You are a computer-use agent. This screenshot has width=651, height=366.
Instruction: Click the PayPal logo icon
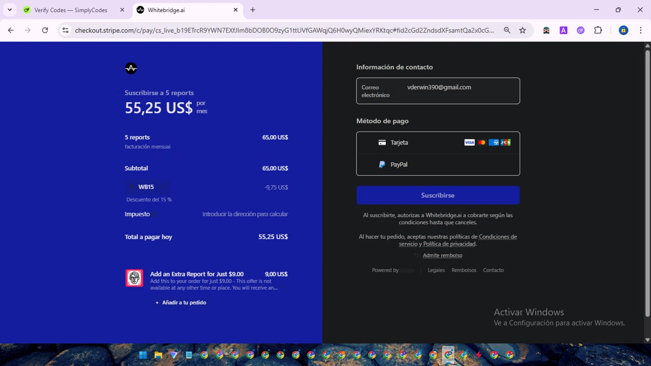point(382,165)
